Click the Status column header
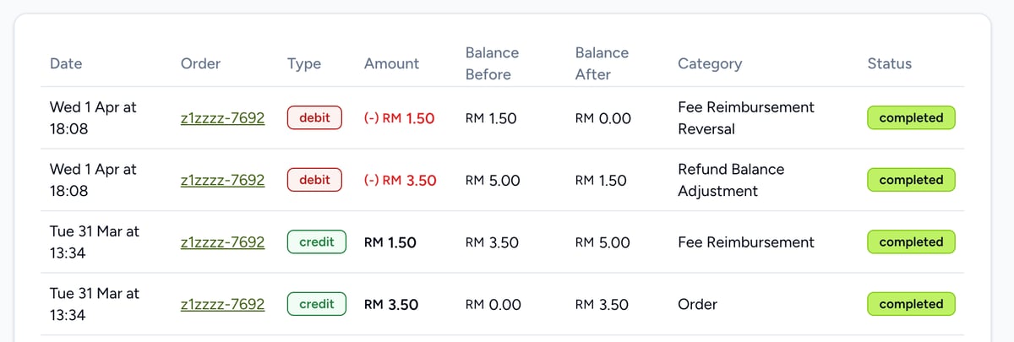Viewport: 1014px width, 342px height. click(890, 63)
